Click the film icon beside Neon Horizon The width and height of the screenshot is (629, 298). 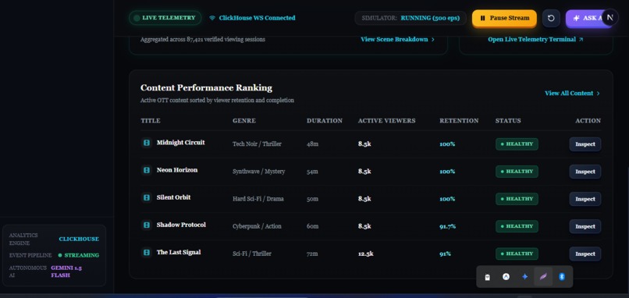pyautogui.click(x=147, y=170)
